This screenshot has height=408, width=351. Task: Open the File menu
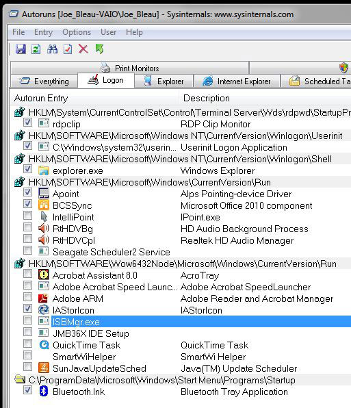coord(18,32)
